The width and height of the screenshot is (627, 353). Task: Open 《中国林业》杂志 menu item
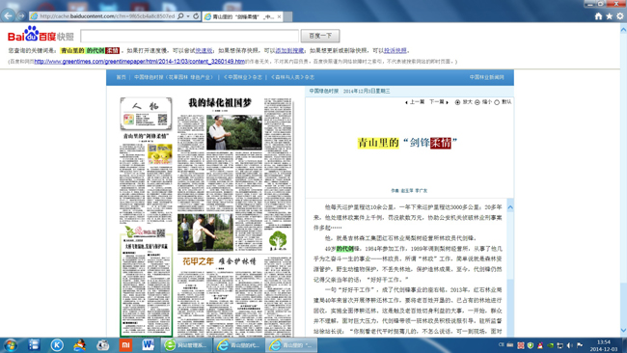click(243, 77)
